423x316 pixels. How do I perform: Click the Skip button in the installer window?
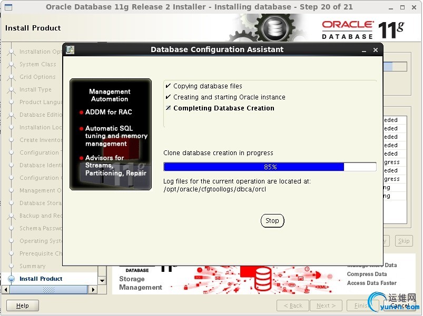[404, 241]
